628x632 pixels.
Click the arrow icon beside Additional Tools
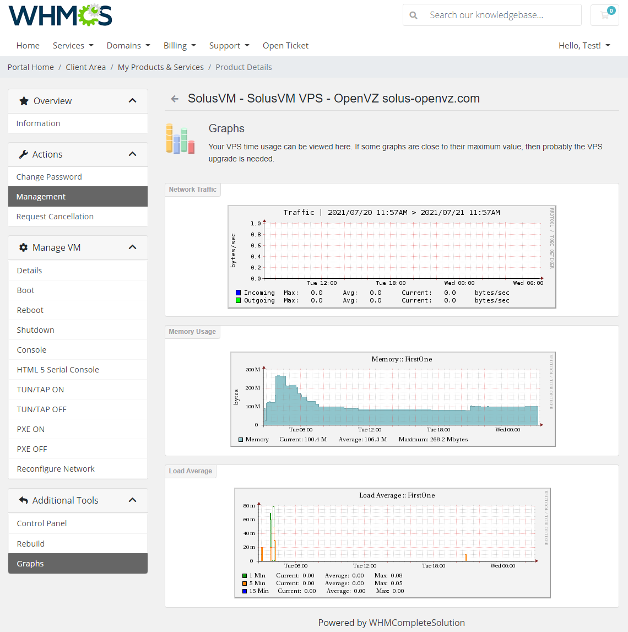coord(23,500)
